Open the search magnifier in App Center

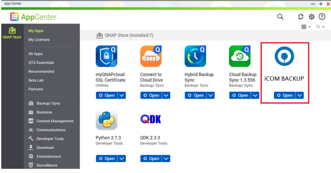(280, 17)
